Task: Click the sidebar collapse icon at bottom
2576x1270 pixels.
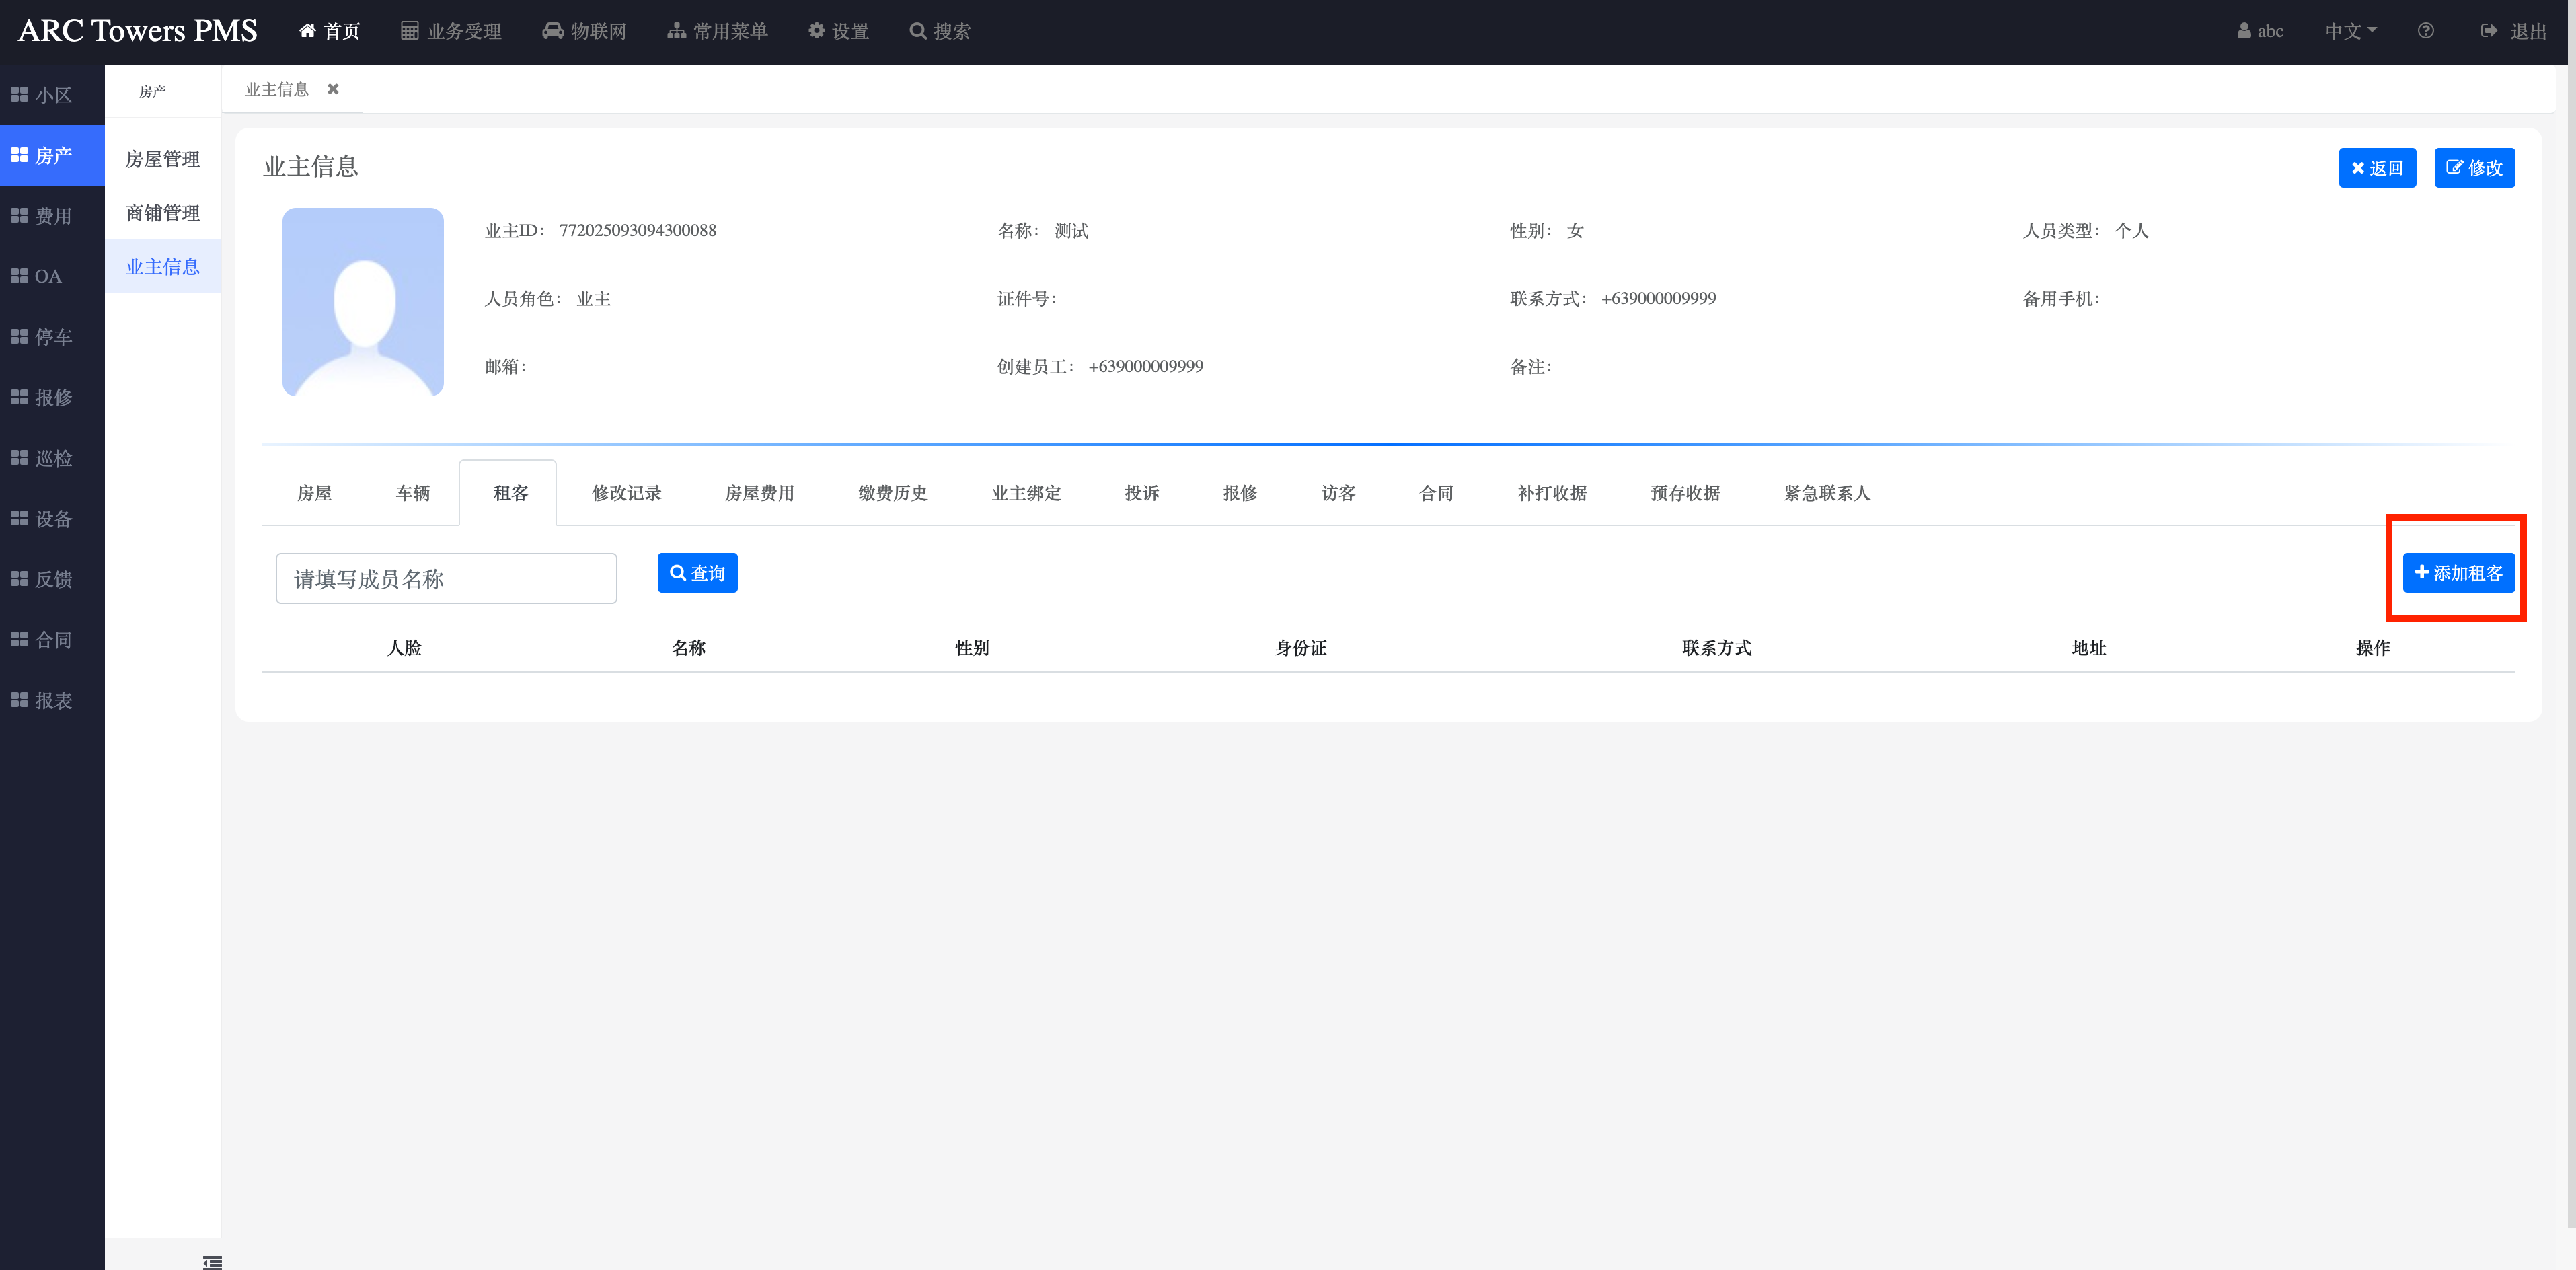Action: point(212,1261)
